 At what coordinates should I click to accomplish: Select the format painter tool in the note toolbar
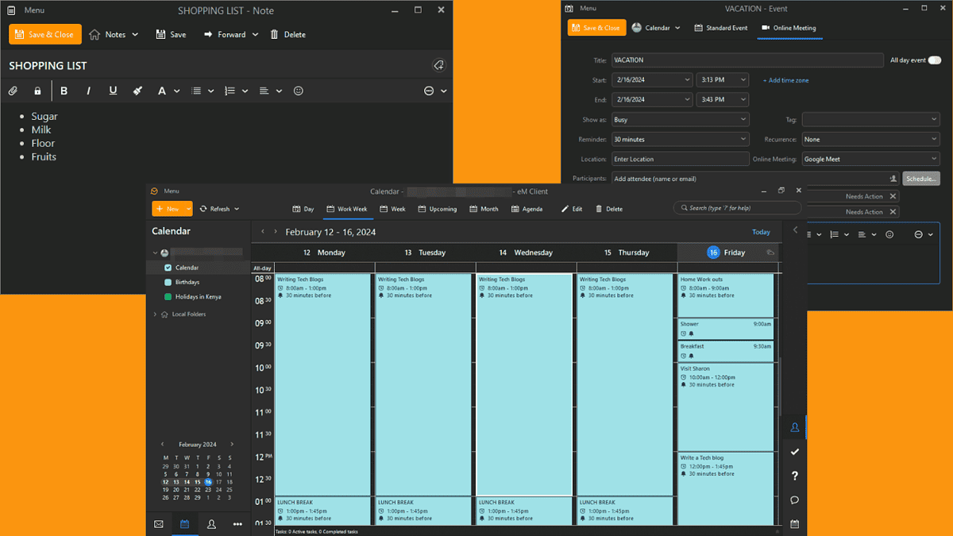pyautogui.click(x=137, y=90)
